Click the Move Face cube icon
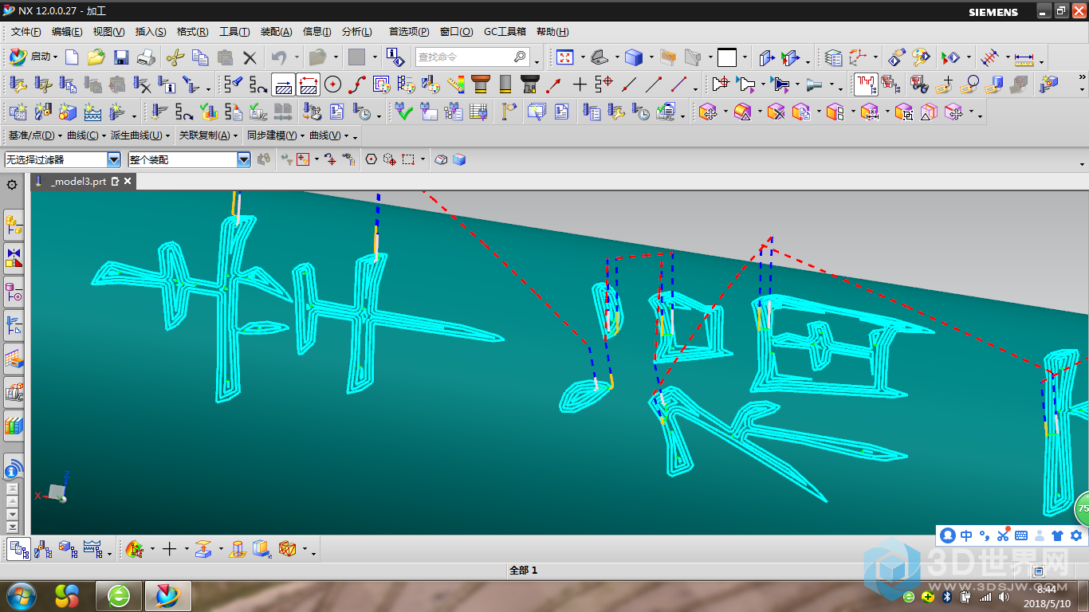Screen dimensions: 1089x612 point(708,112)
